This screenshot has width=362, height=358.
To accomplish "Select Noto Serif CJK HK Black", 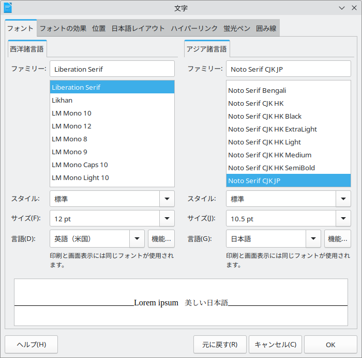I will click(x=289, y=116).
